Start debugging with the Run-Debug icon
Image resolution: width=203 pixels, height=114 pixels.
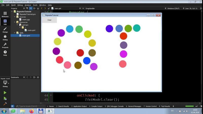5,98
